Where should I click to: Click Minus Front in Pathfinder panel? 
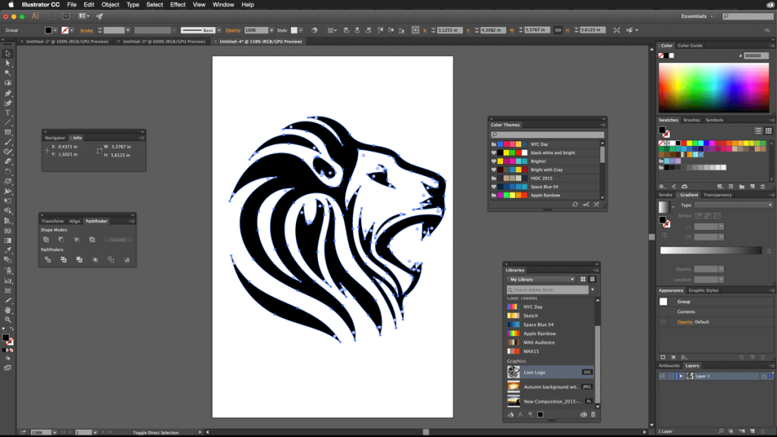61,240
